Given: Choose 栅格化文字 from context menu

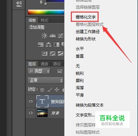Looking at the screenshot, I should (86, 17).
